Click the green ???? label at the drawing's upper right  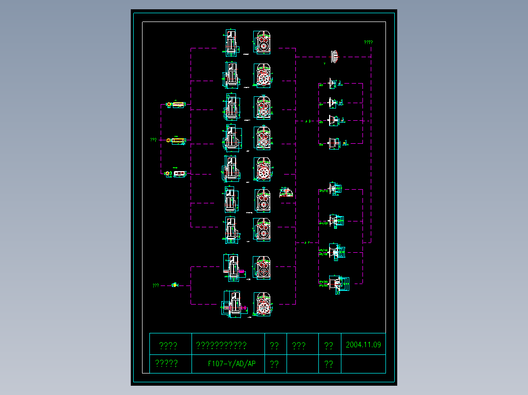368,43
